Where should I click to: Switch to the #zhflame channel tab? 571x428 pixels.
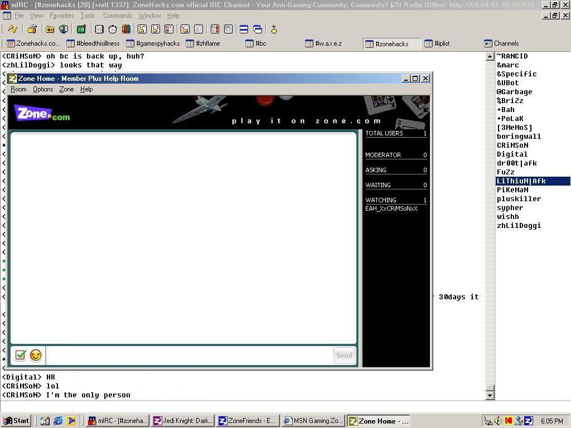[x=212, y=43]
